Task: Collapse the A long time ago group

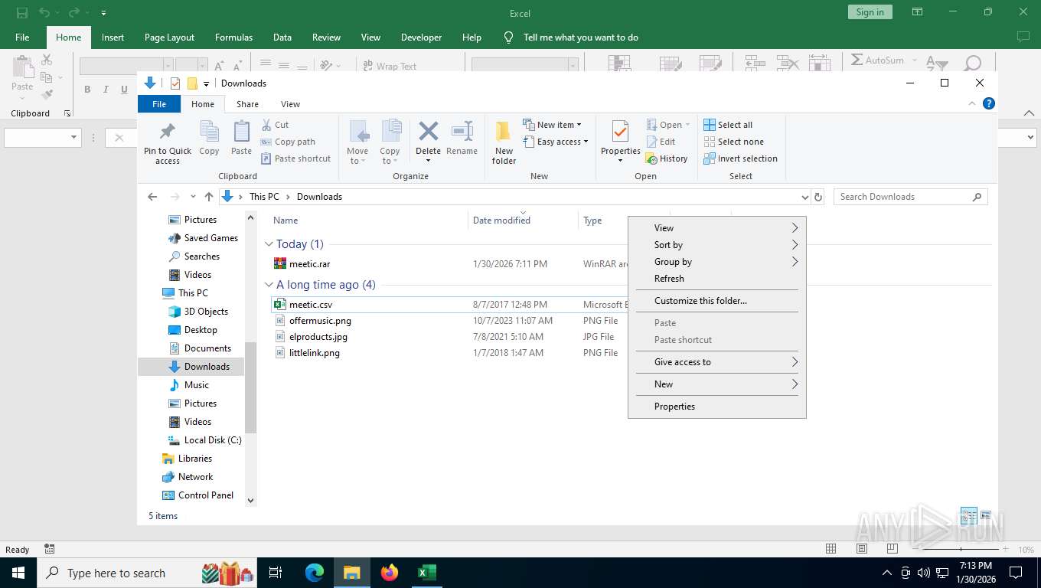Action: click(x=269, y=285)
